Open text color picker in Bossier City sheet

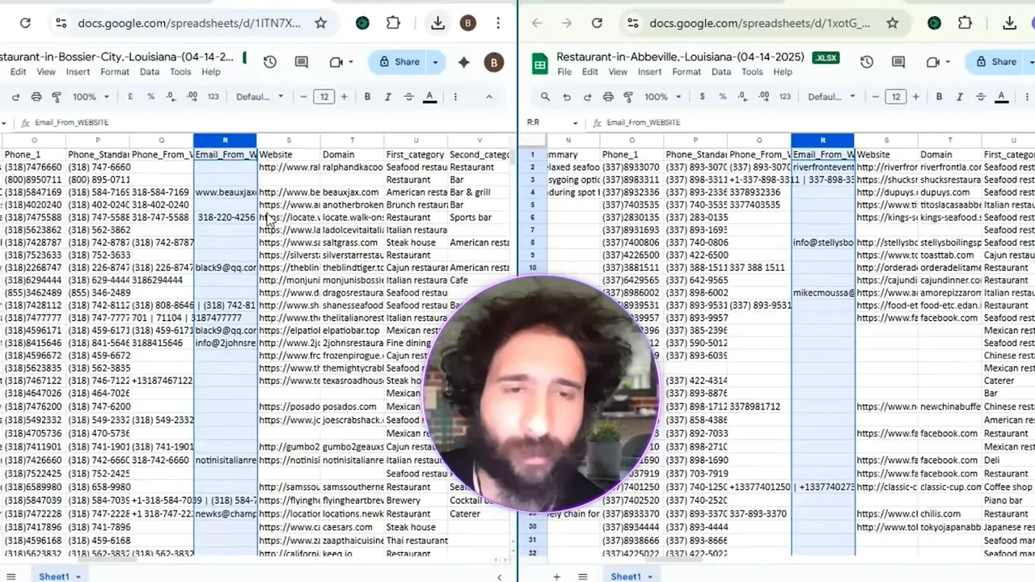pos(429,97)
